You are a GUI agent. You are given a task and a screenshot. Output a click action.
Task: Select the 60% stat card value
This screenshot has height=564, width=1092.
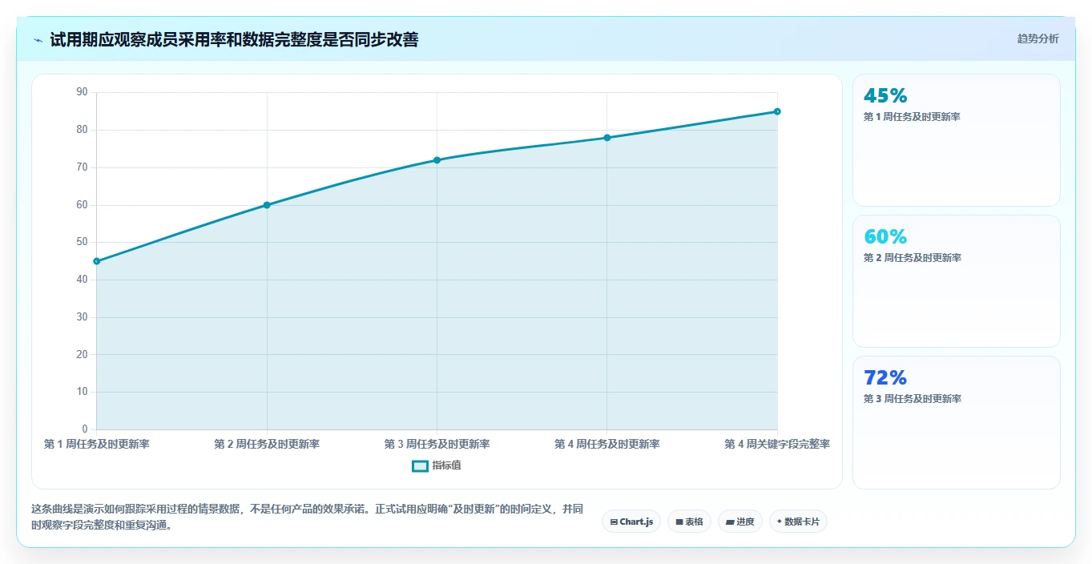885,237
